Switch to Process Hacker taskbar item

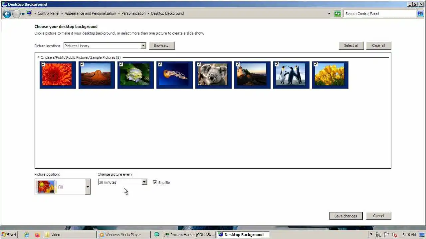tap(189, 235)
